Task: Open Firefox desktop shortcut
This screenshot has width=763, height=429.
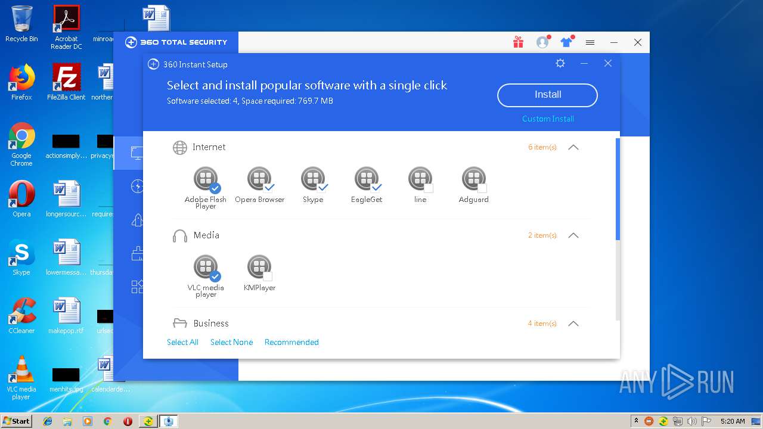Action: (x=21, y=82)
